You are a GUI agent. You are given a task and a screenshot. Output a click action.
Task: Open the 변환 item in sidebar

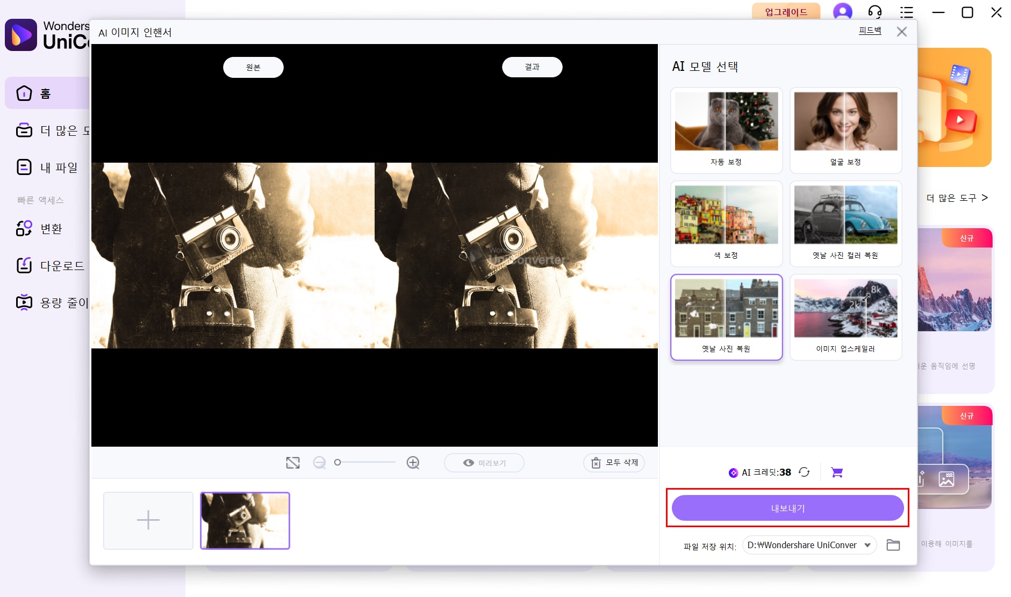click(x=51, y=229)
